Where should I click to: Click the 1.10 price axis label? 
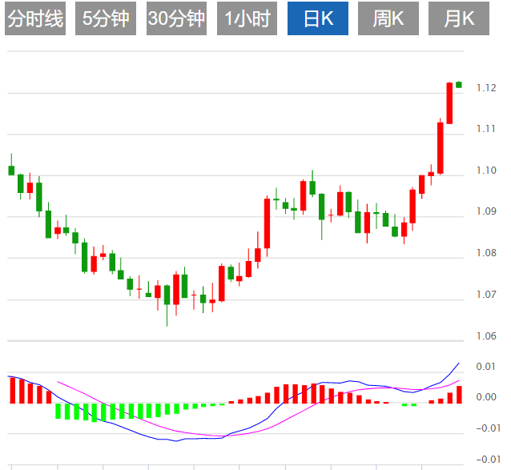[486, 170]
